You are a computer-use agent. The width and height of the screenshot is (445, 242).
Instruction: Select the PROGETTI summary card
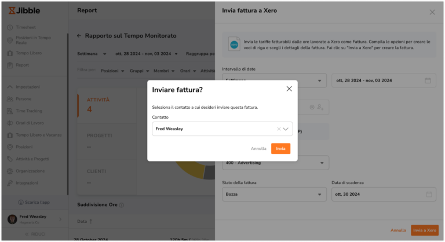click(x=107, y=141)
